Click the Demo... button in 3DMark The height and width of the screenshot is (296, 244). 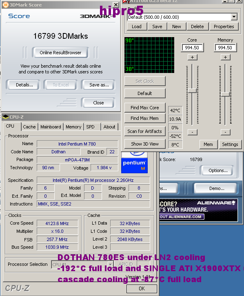[217, 188]
